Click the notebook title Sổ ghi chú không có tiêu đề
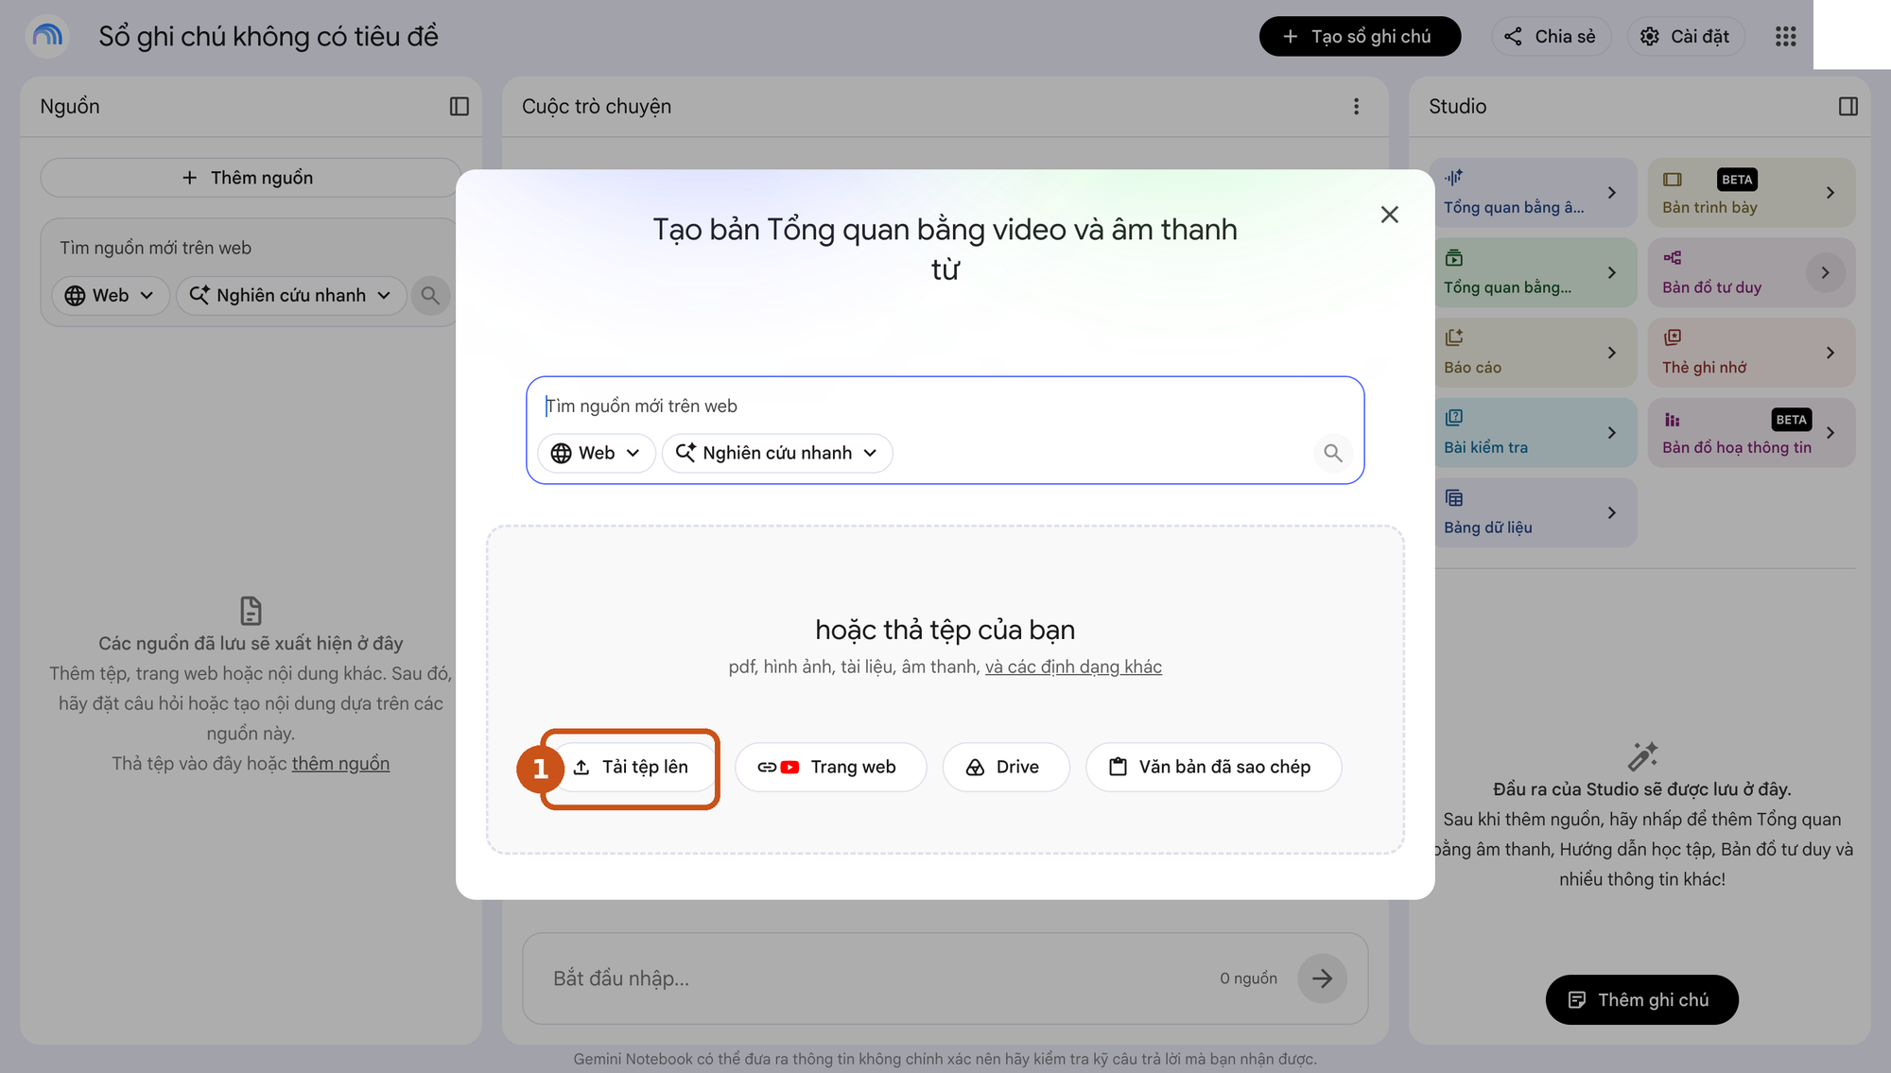The width and height of the screenshot is (1891, 1073). point(269,36)
